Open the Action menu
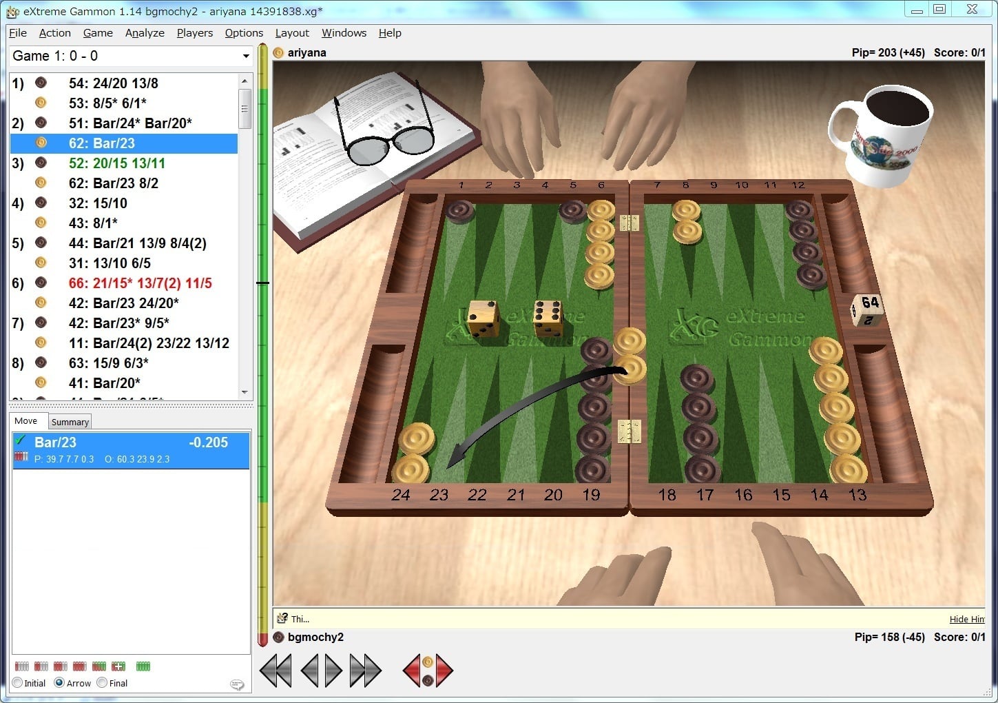This screenshot has height=703, width=998. [55, 32]
